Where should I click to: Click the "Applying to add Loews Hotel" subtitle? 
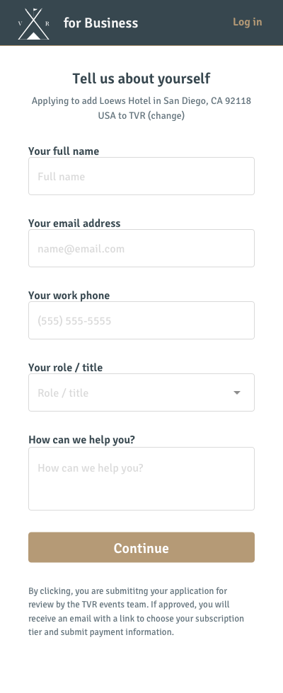[141, 107]
